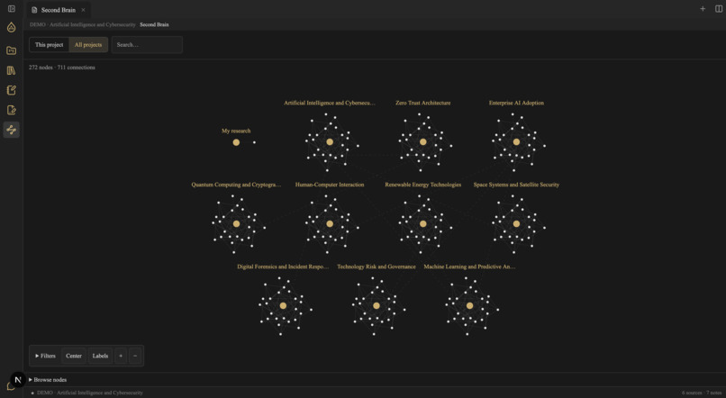Click the Center button

click(x=74, y=356)
